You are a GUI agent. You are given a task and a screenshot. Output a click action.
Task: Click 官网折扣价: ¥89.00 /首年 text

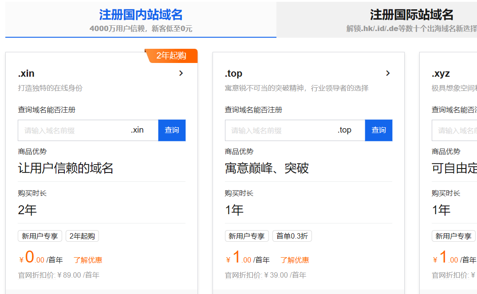[x=59, y=275]
